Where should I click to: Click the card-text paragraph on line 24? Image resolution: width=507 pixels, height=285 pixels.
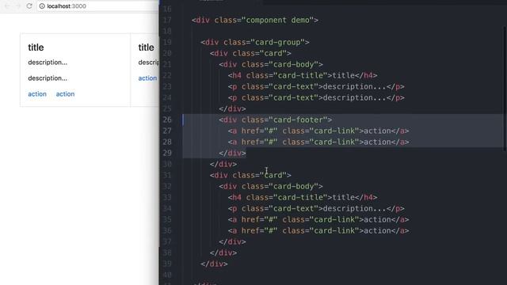316,97
